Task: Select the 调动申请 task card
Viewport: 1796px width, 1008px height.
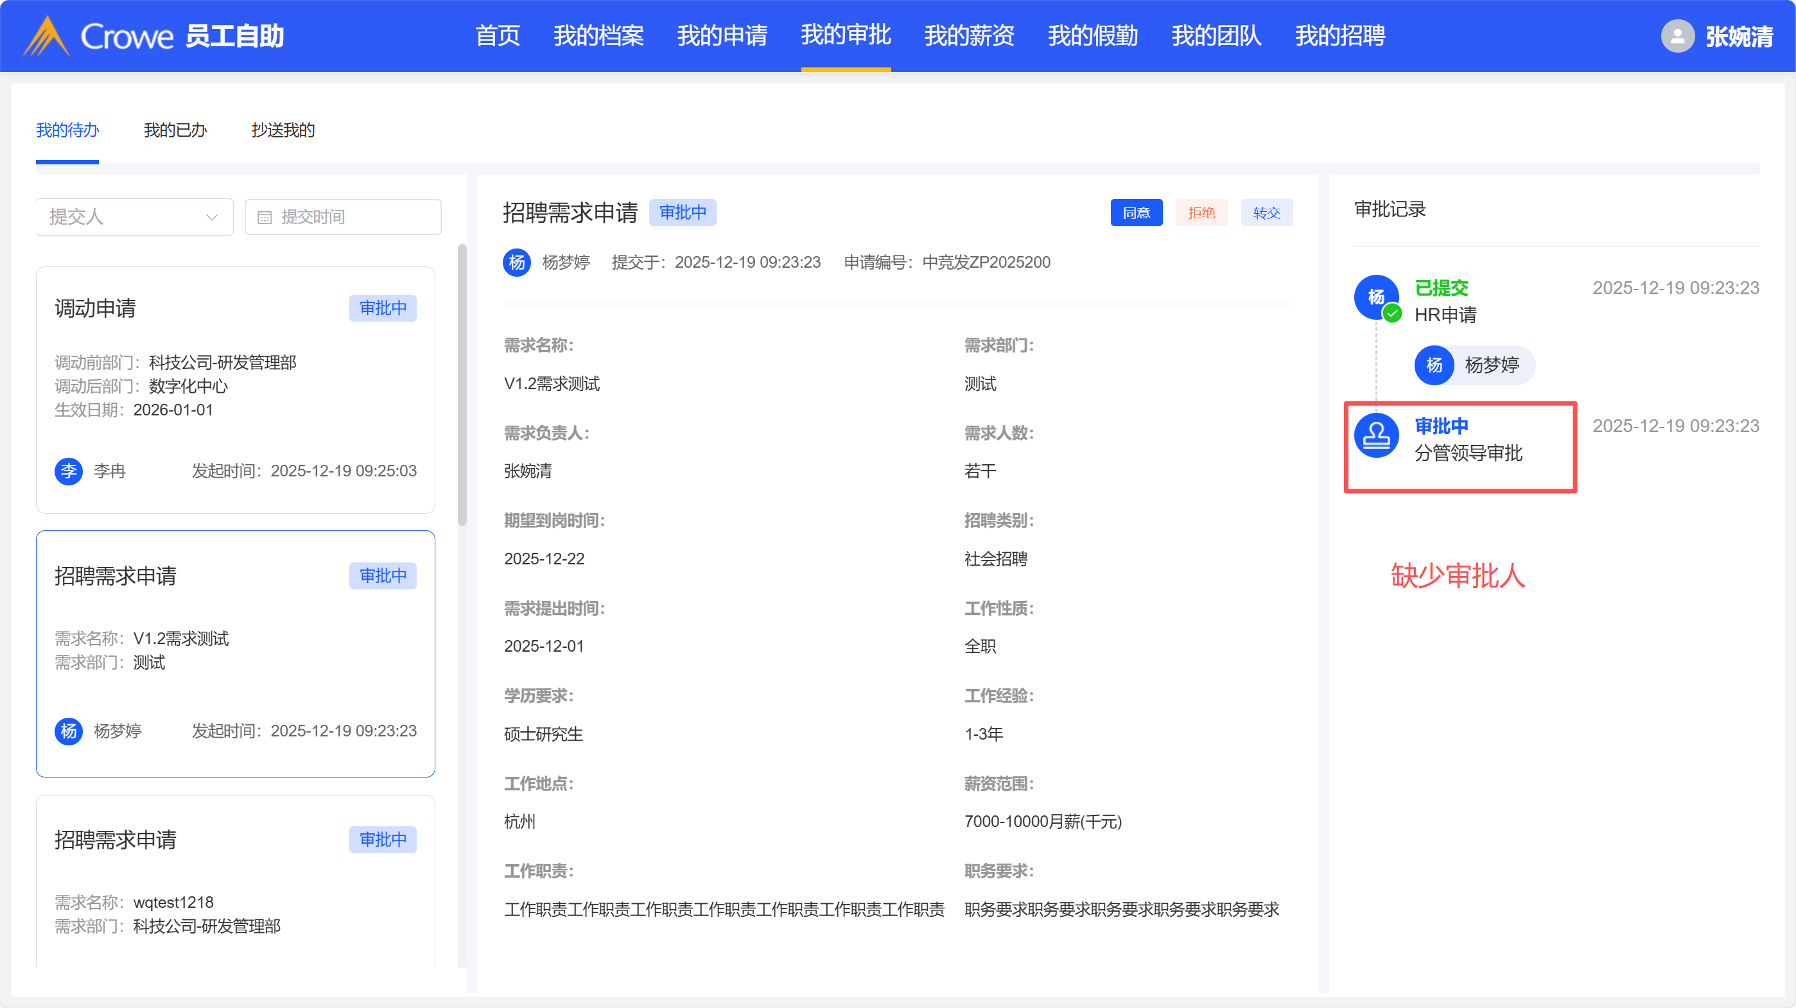Action: coord(236,390)
